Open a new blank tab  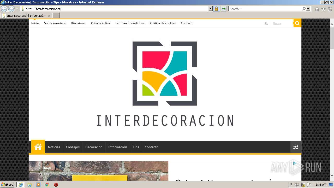tap(56, 16)
